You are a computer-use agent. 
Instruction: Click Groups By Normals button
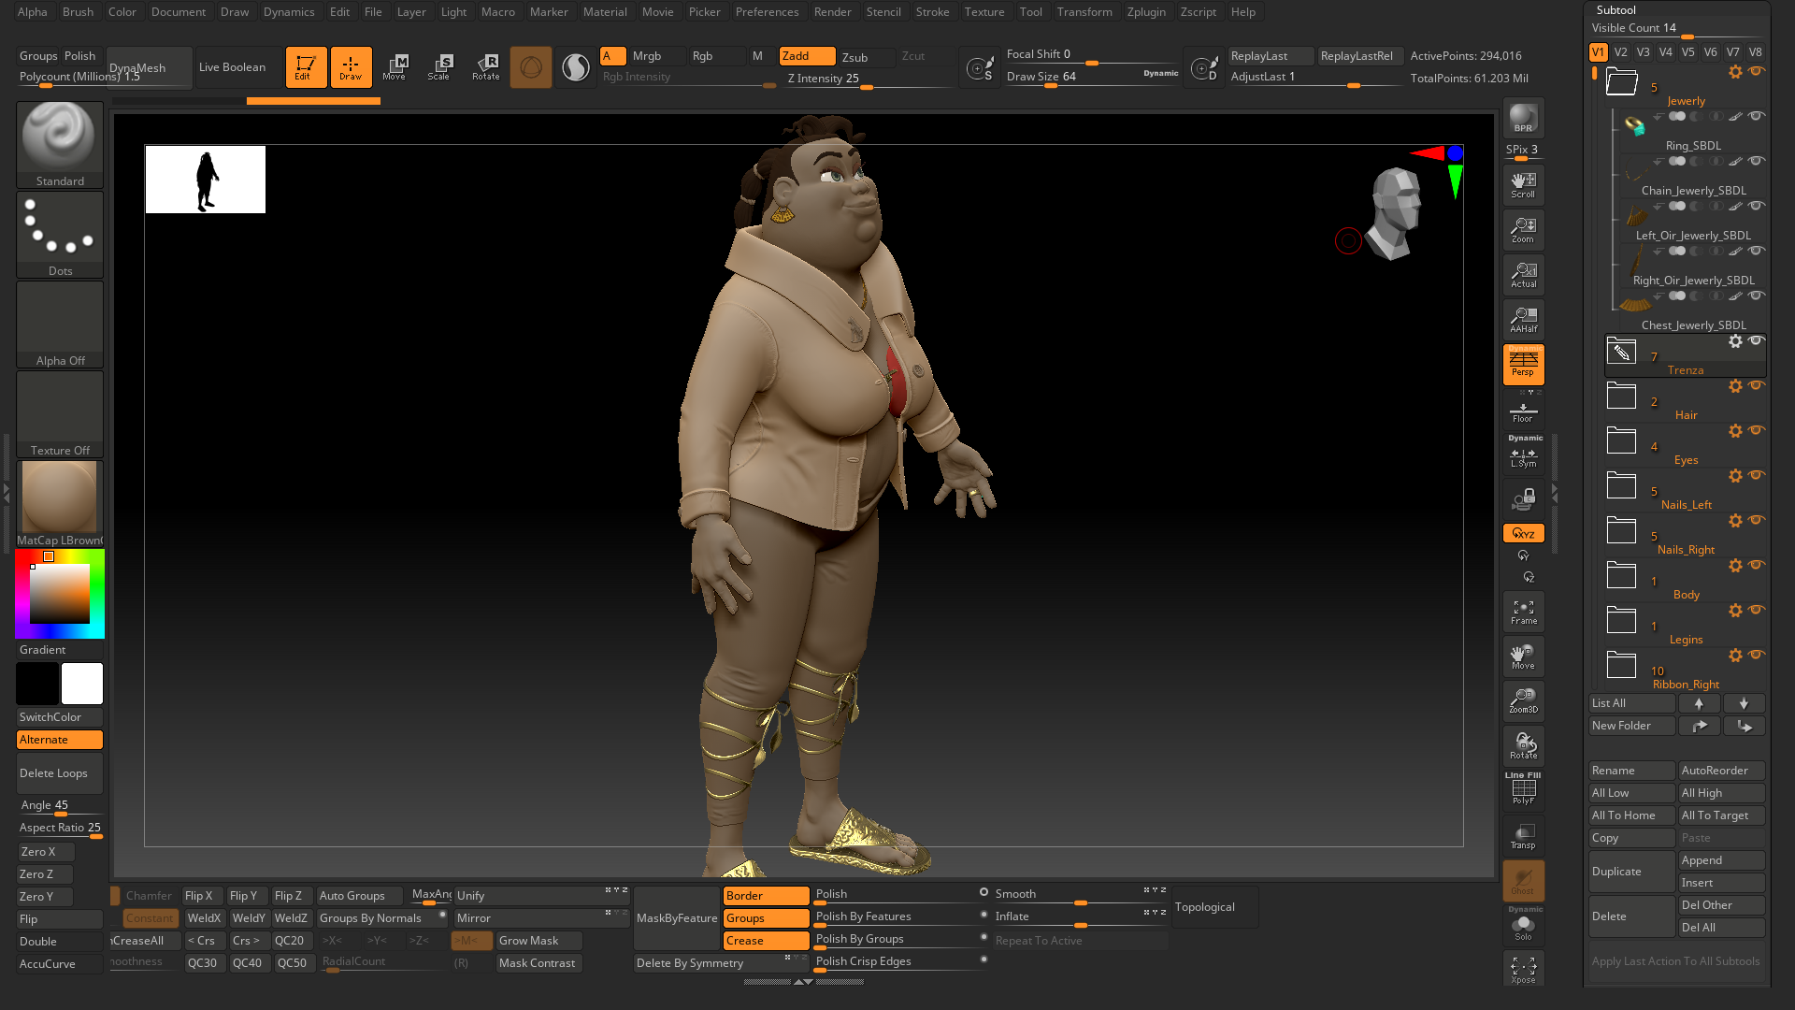tap(370, 918)
